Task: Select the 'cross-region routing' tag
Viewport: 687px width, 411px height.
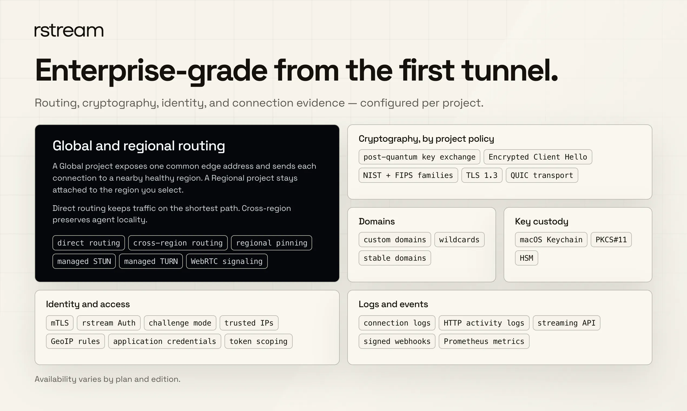Action: 178,243
